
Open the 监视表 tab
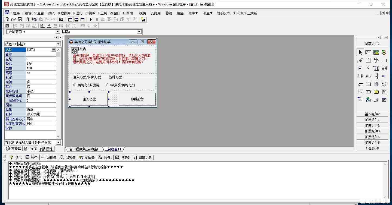(x=68, y=157)
